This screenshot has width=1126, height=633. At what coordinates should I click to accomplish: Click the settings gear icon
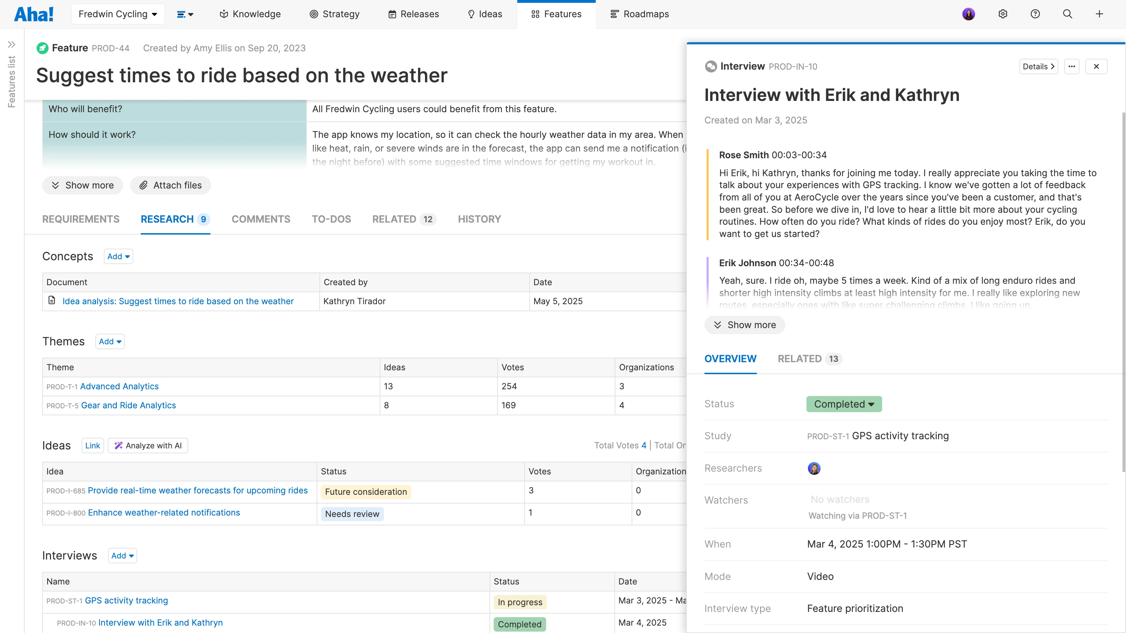1002,14
